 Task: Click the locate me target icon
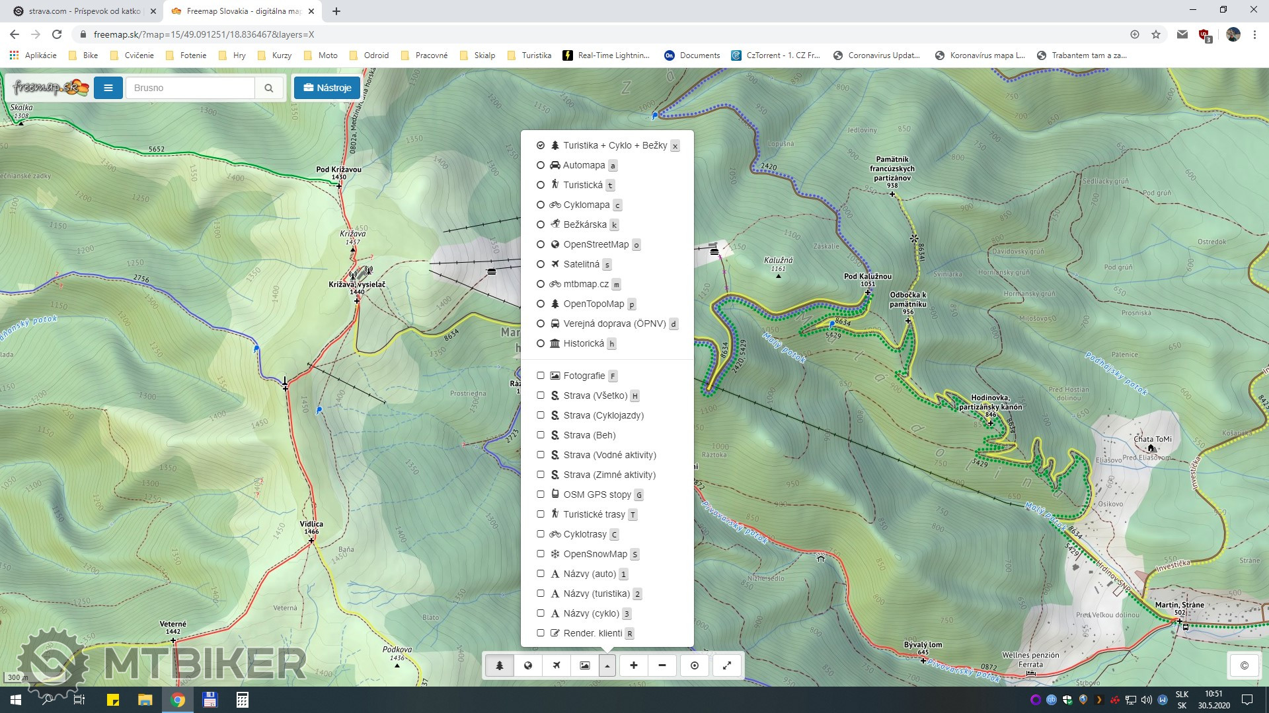[695, 665]
